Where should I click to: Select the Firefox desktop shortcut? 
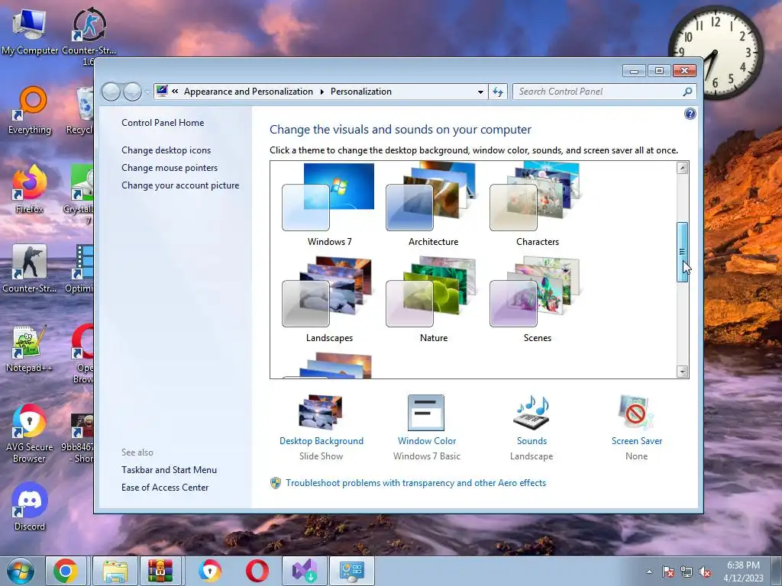(30, 189)
